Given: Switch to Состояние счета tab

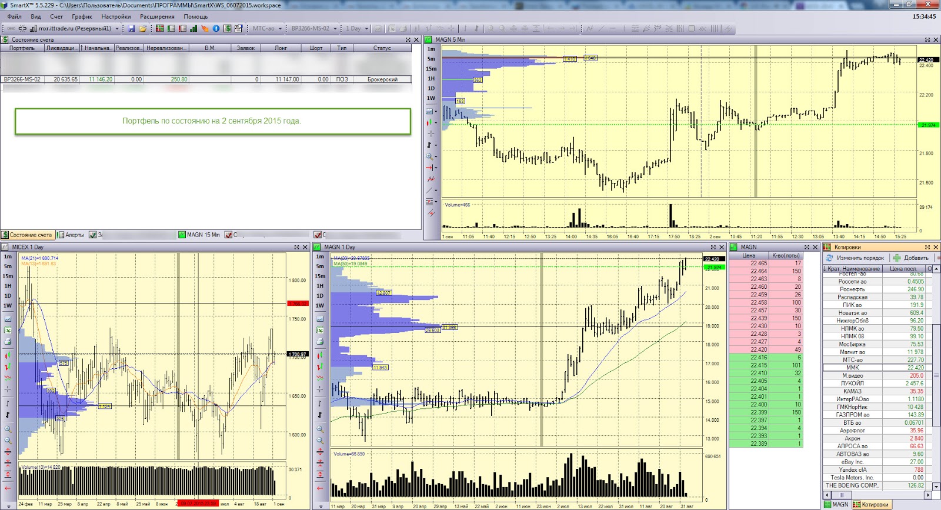Looking at the screenshot, I should click(27, 235).
